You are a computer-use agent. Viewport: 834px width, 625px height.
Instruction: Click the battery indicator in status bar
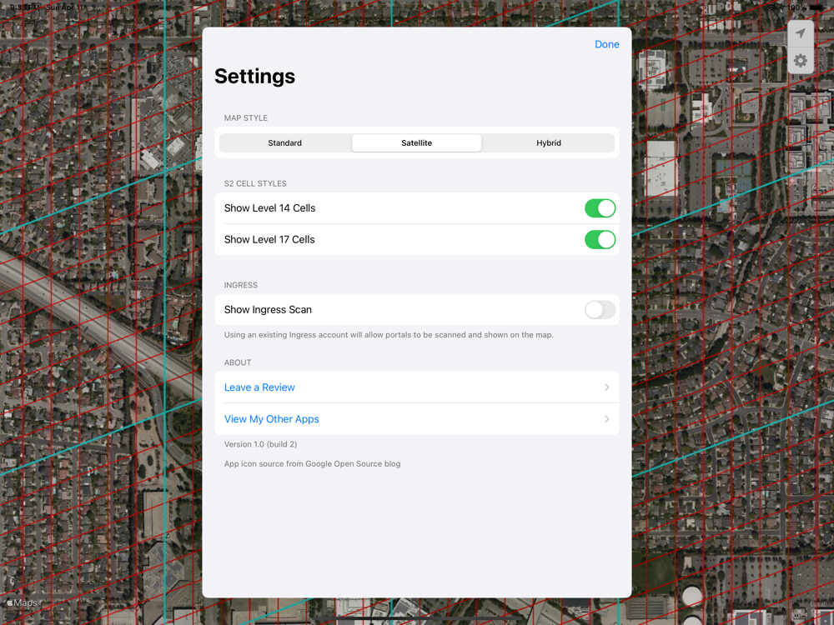click(816, 7)
